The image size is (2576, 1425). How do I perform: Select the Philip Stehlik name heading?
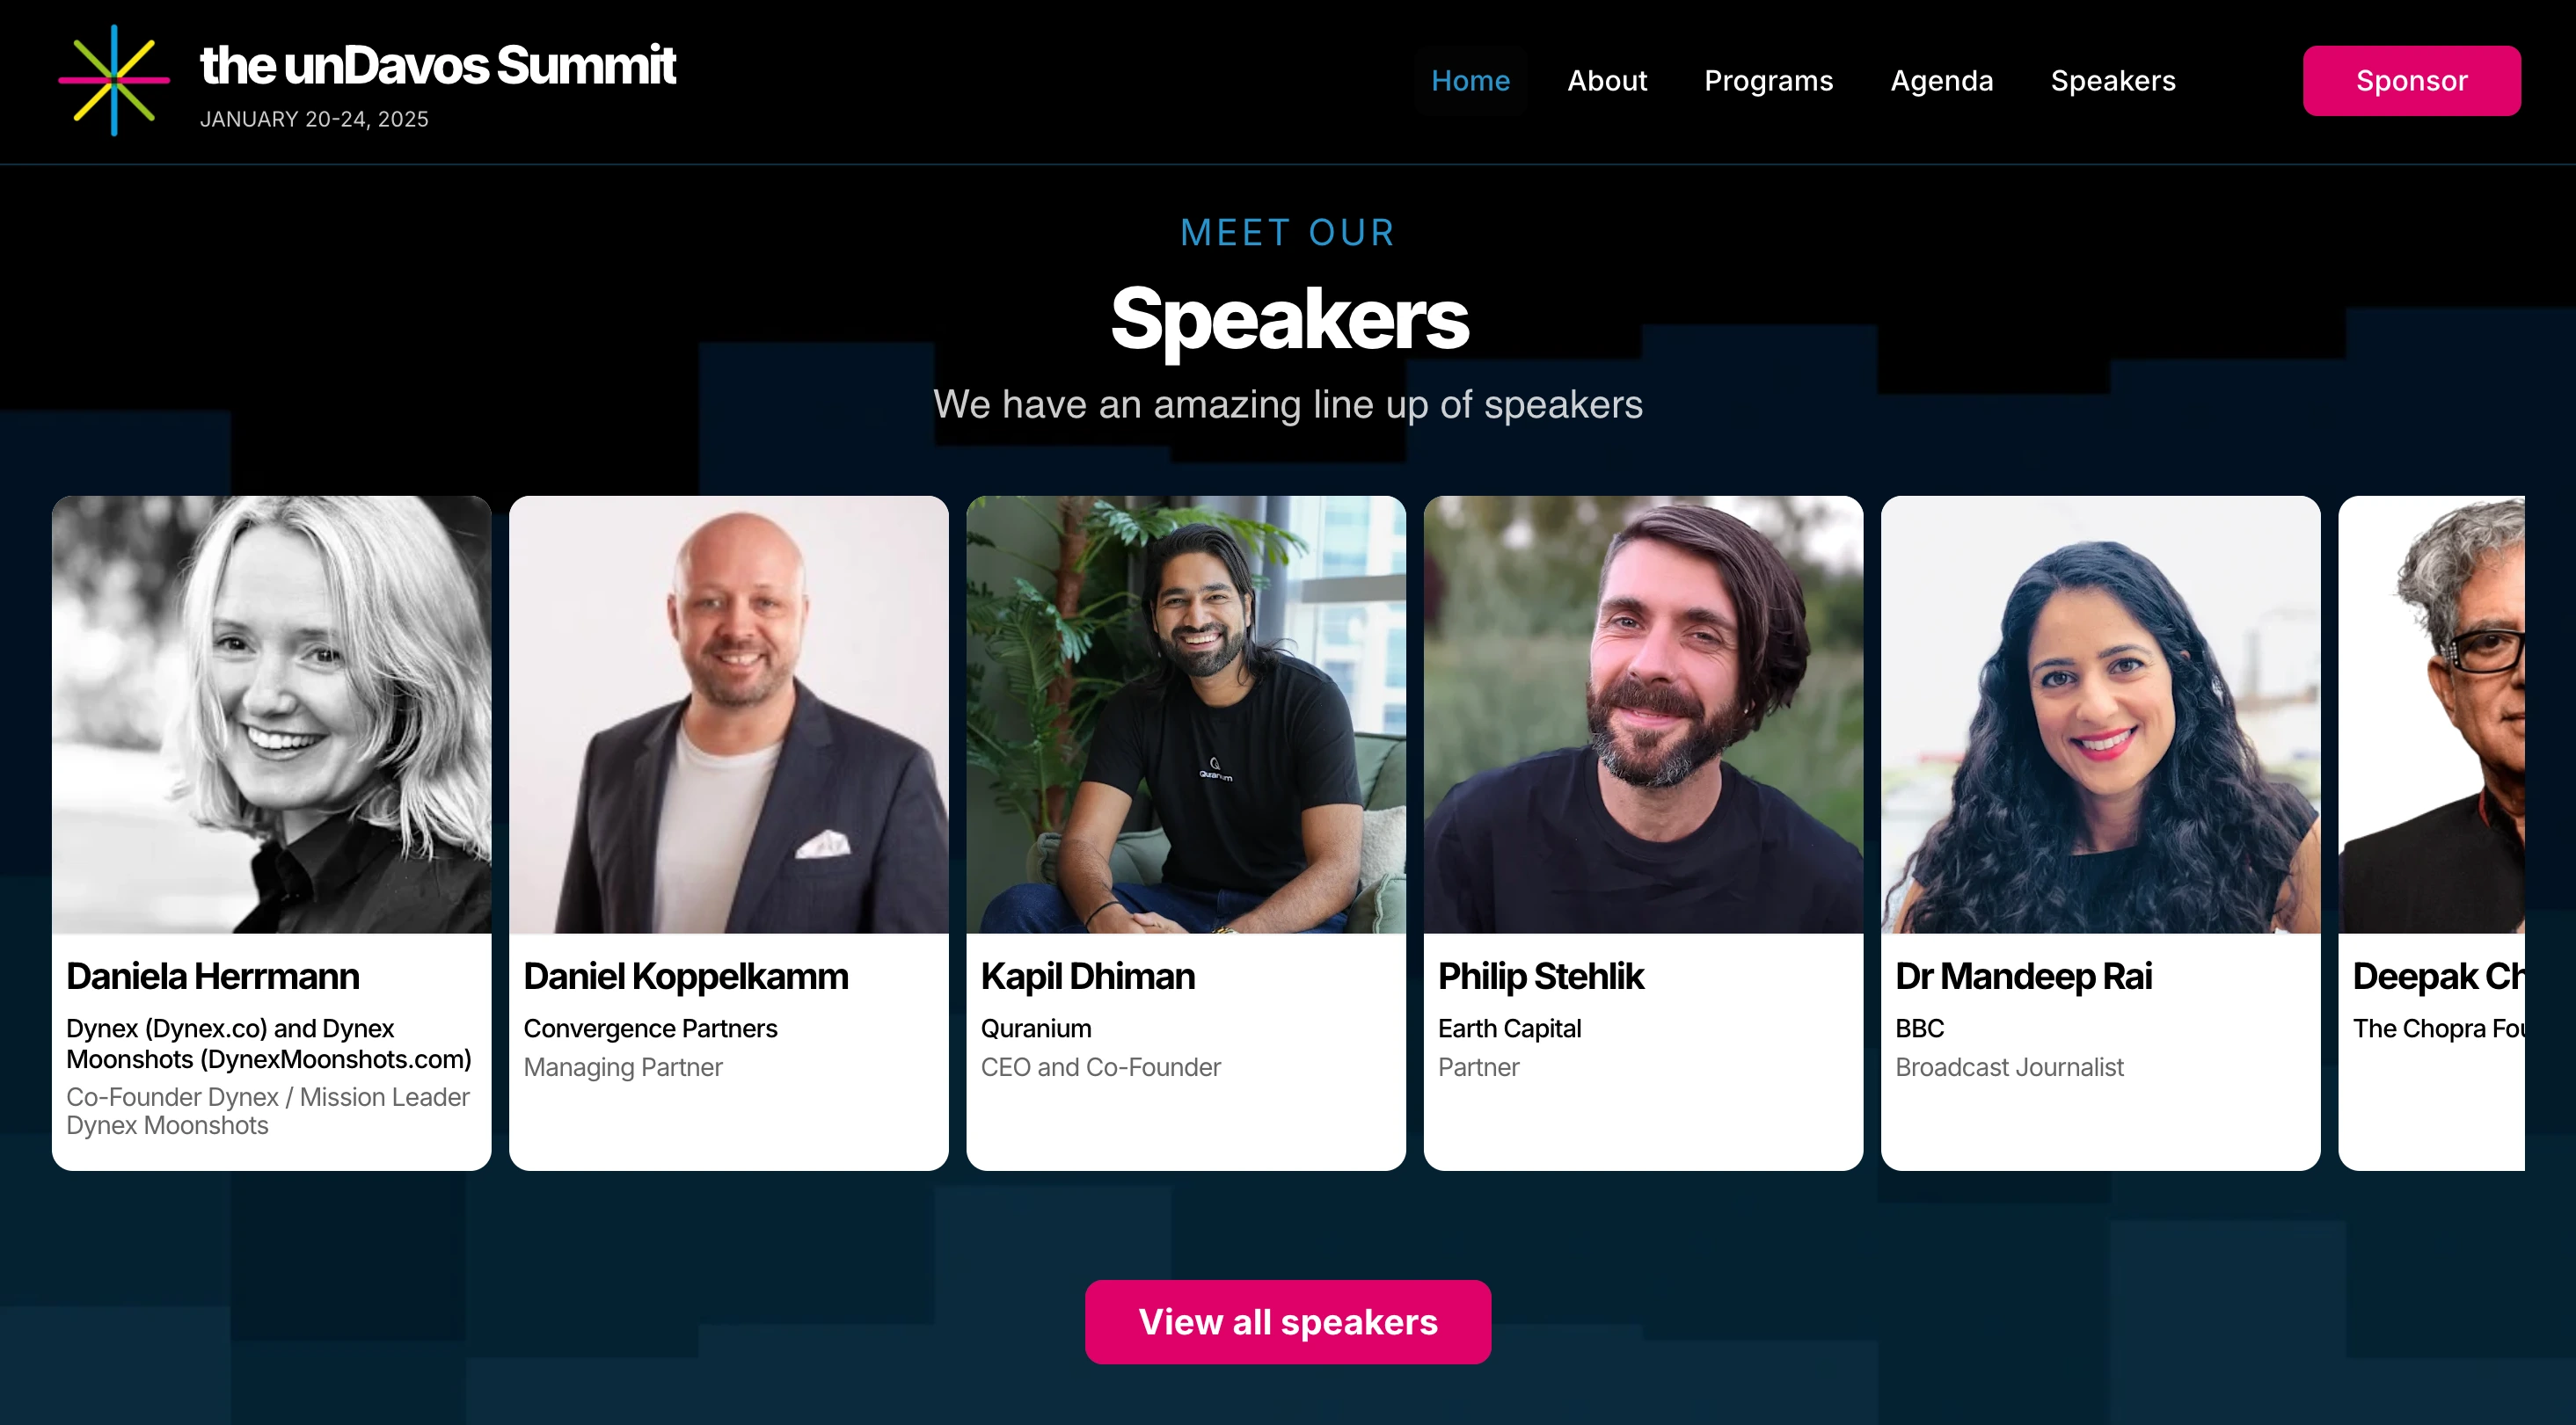coord(1540,977)
